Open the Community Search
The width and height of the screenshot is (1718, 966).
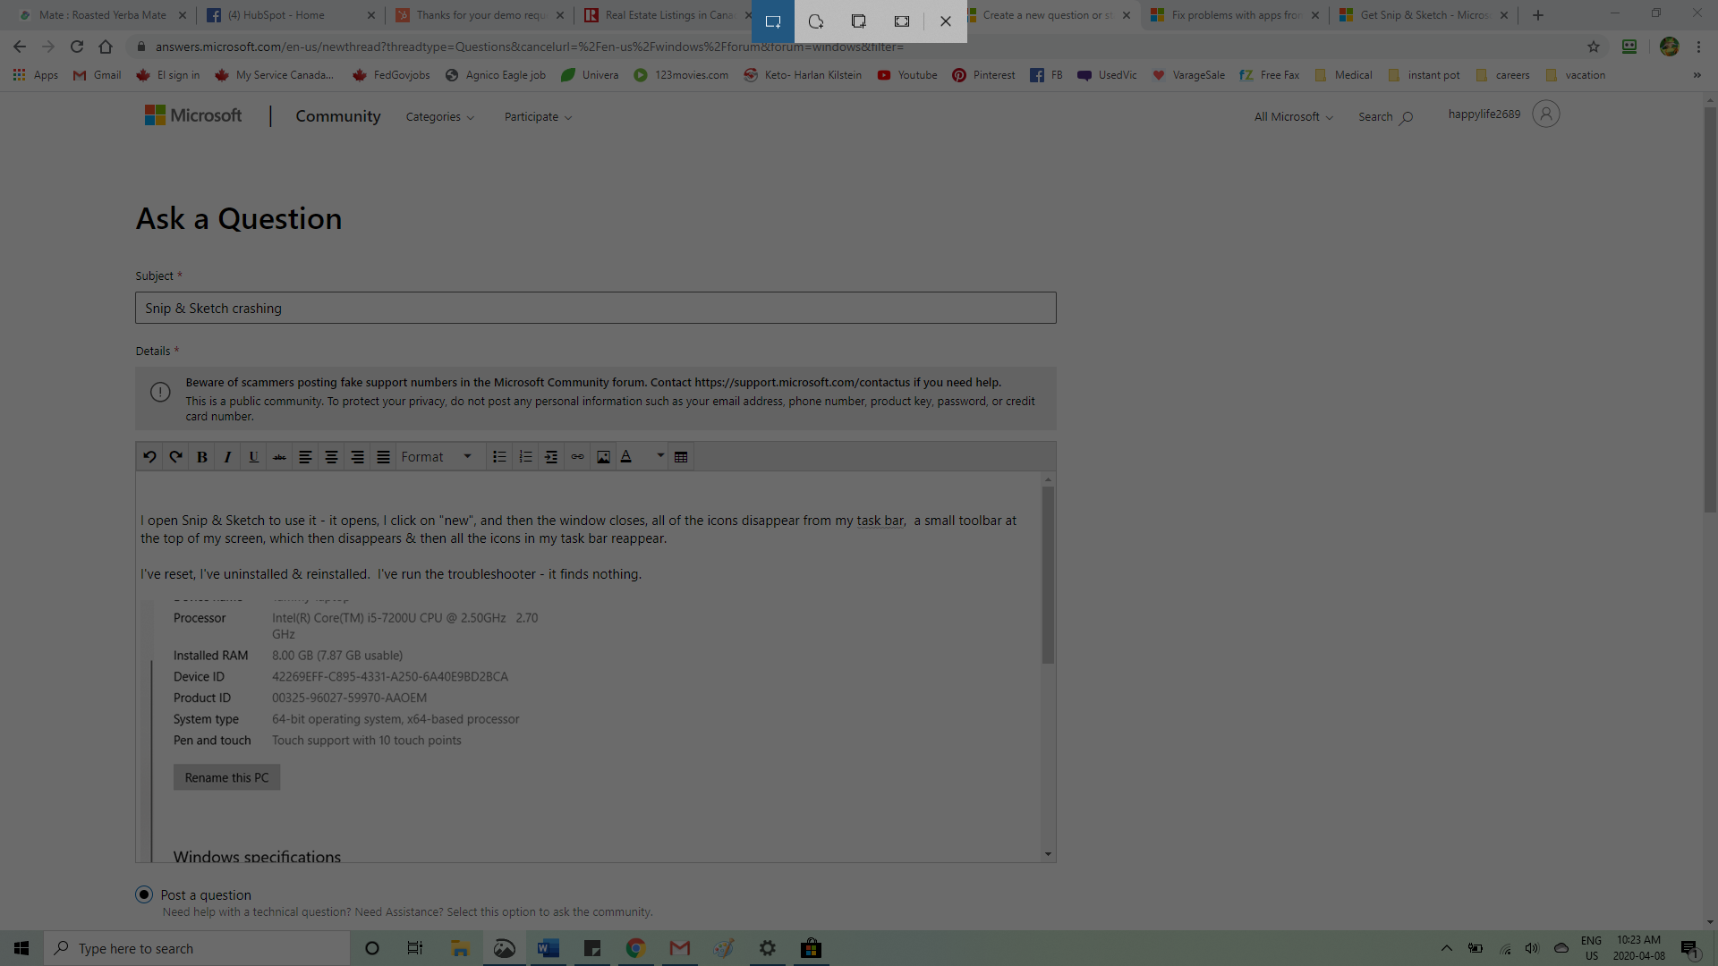tap(1384, 116)
